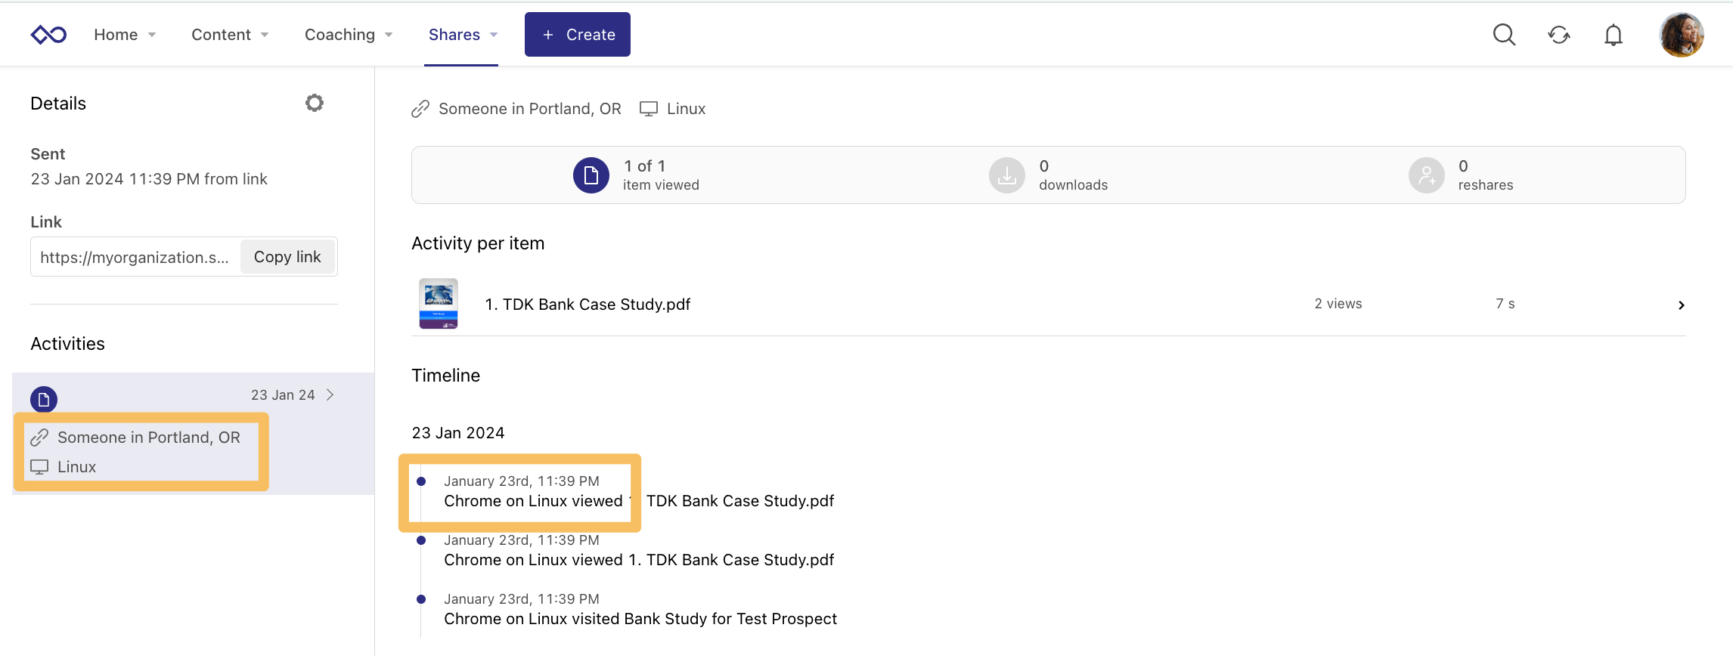Expand the Content menu dropdown
This screenshot has width=1733, height=668.
tap(230, 35)
